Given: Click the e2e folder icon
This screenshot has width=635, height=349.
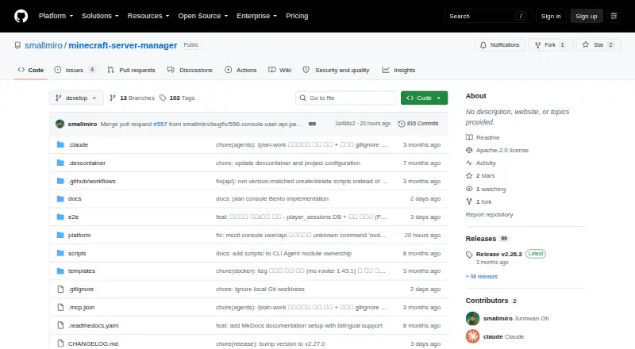Looking at the screenshot, I should coord(60,217).
